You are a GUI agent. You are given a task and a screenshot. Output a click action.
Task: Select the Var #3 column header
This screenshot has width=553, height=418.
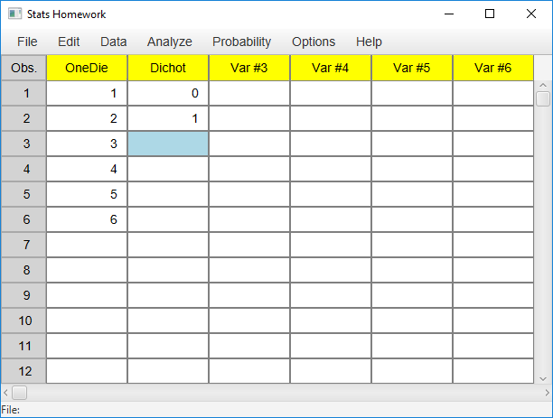249,68
